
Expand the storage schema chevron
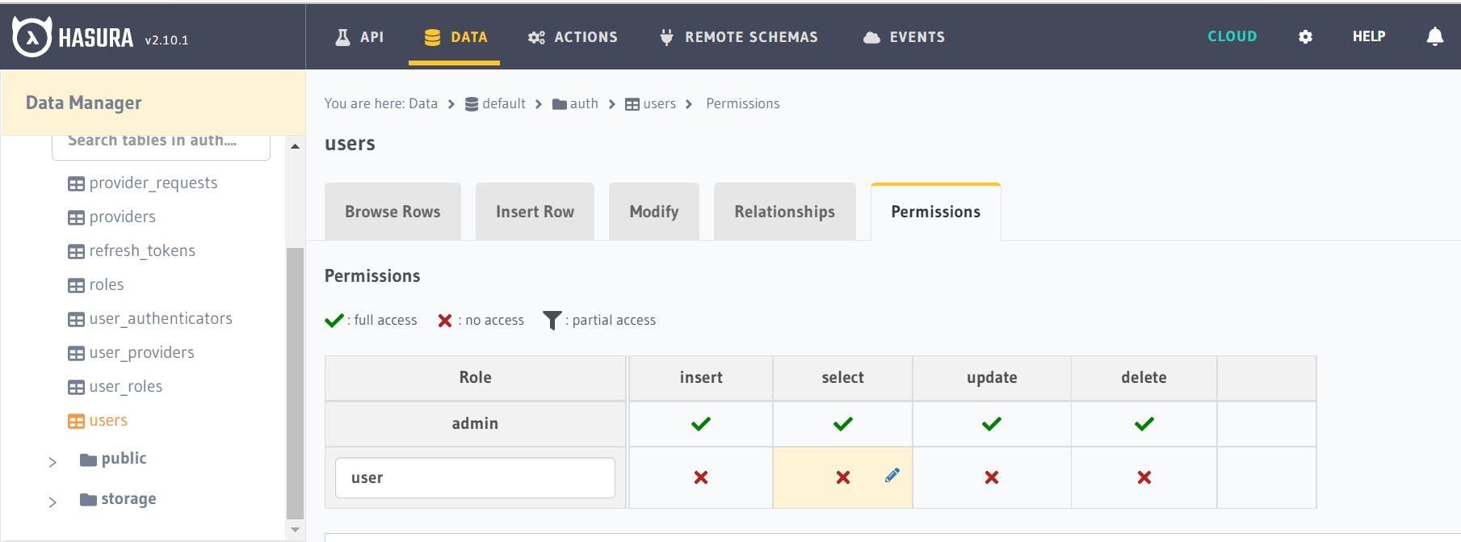pyautogui.click(x=52, y=502)
